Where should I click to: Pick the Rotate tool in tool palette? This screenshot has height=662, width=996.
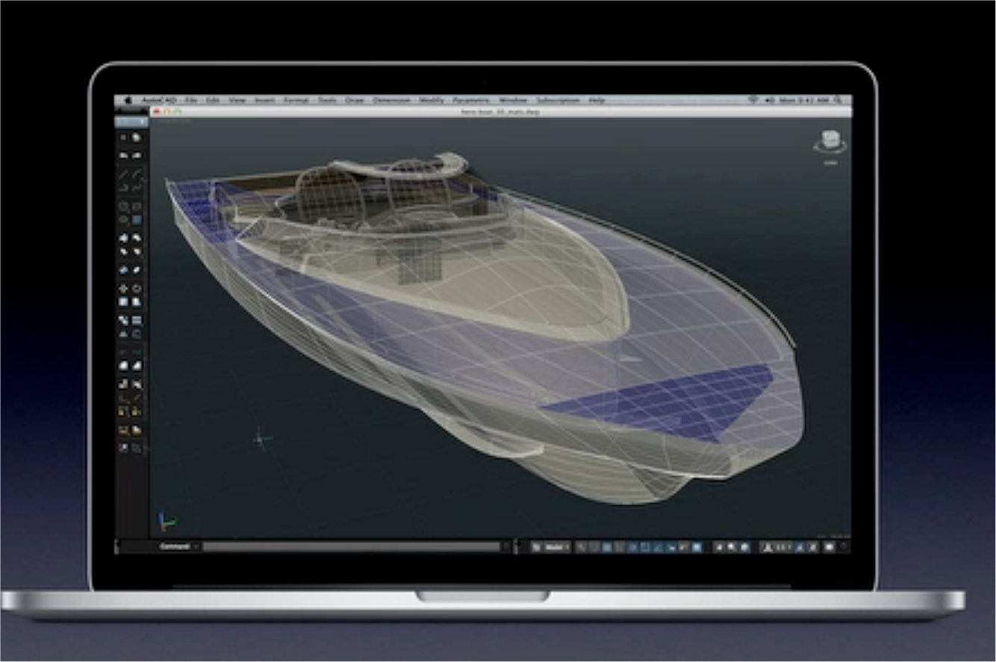tap(137, 288)
